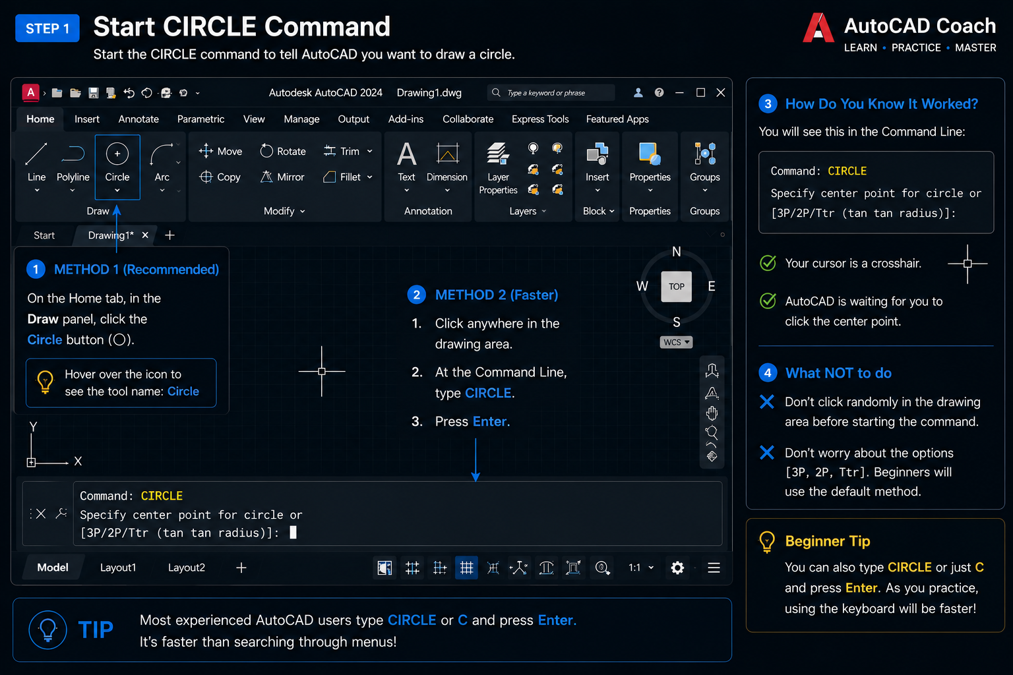
Task: Click the sign-in user icon
Action: click(638, 93)
